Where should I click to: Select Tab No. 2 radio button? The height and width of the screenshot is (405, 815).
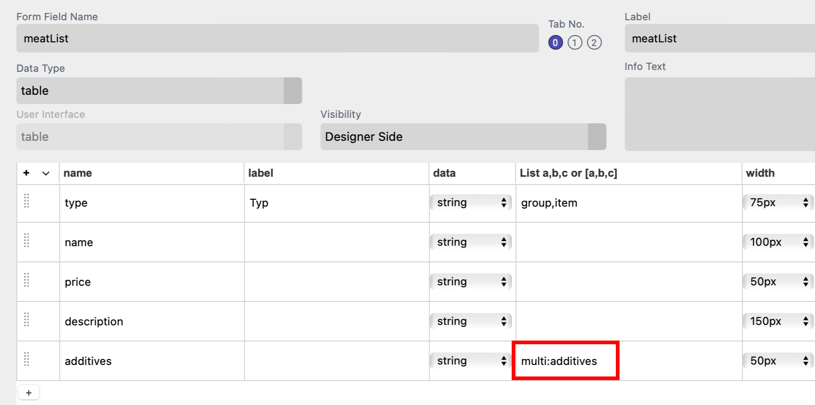click(x=594, y=43)
